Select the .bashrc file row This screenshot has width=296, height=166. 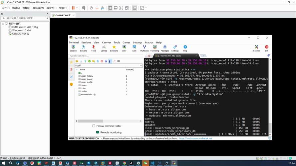[84, 85]
